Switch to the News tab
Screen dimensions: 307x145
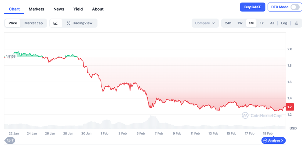59,9
